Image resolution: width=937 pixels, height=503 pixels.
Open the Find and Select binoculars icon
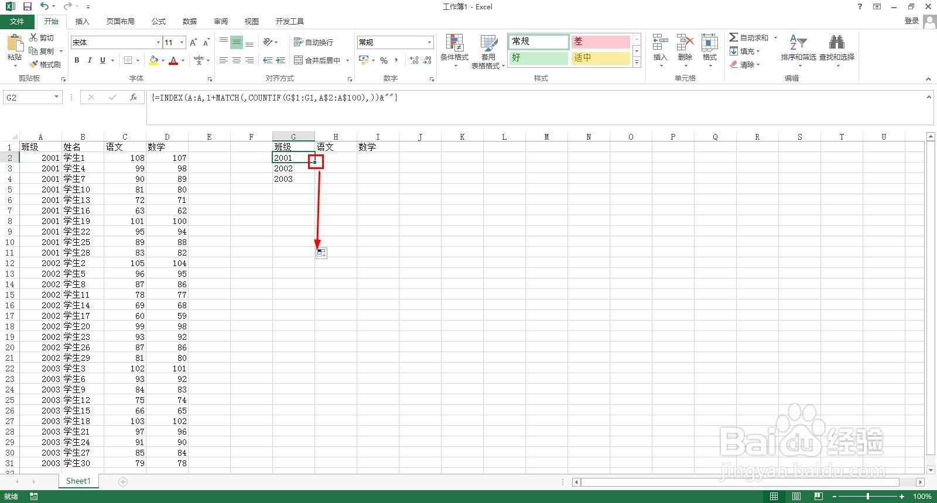point(836,42)
